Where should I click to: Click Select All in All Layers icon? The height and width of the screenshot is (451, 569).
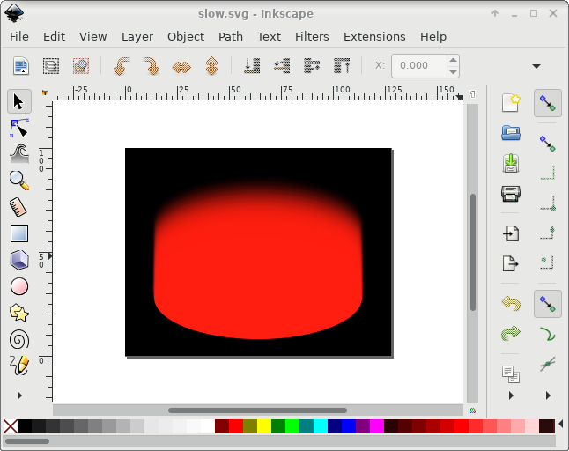coord(51,66)
